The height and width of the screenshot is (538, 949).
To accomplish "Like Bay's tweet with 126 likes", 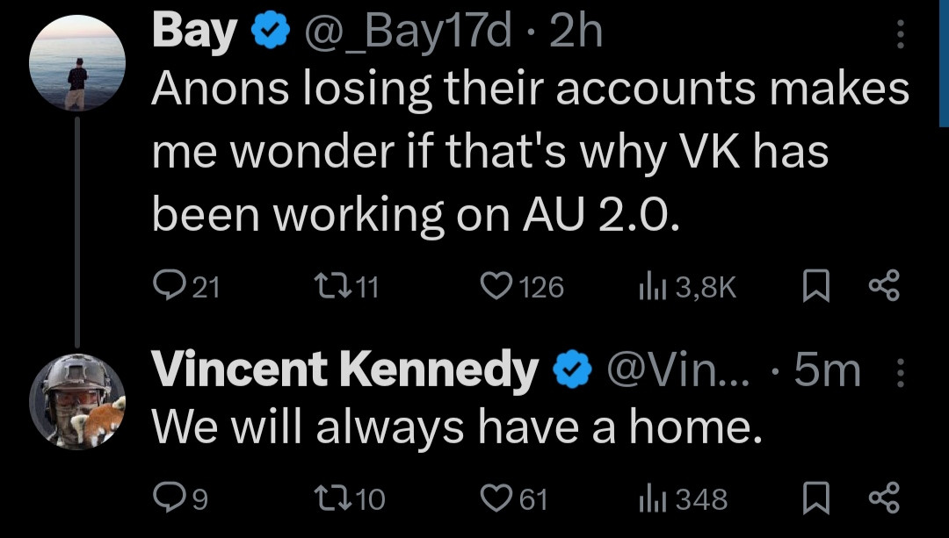I will point(497,287).
